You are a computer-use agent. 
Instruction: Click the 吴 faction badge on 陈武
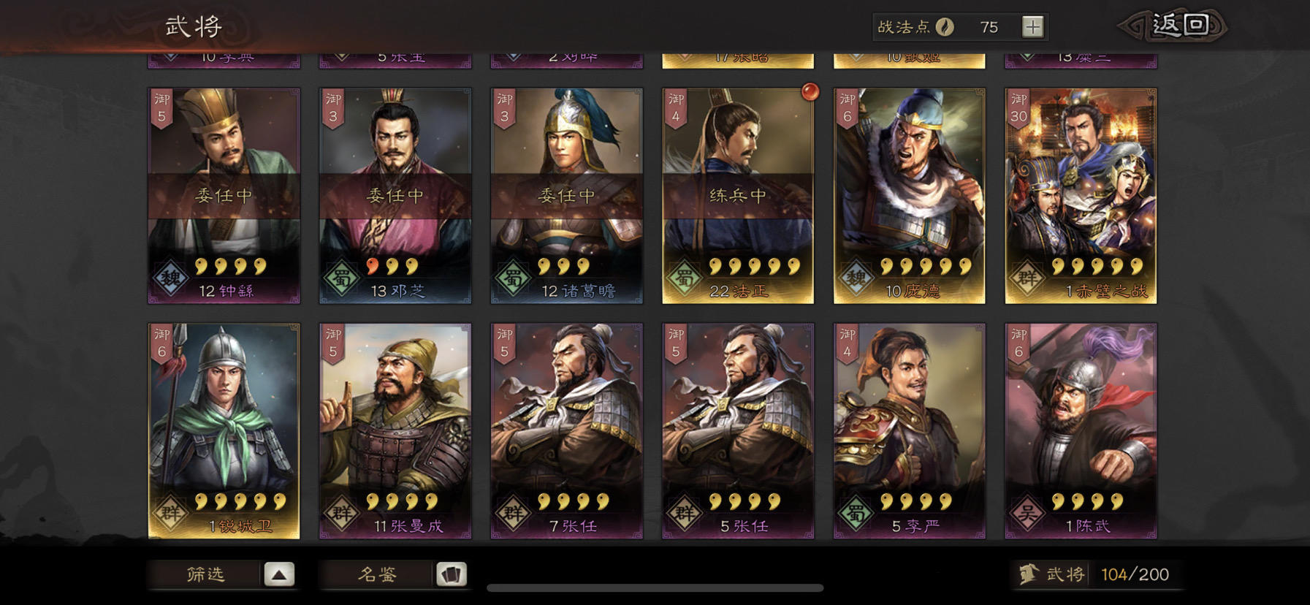(x=1027, y=513)
